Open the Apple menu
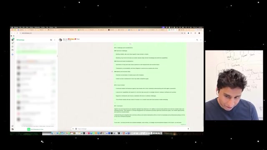 12,27
